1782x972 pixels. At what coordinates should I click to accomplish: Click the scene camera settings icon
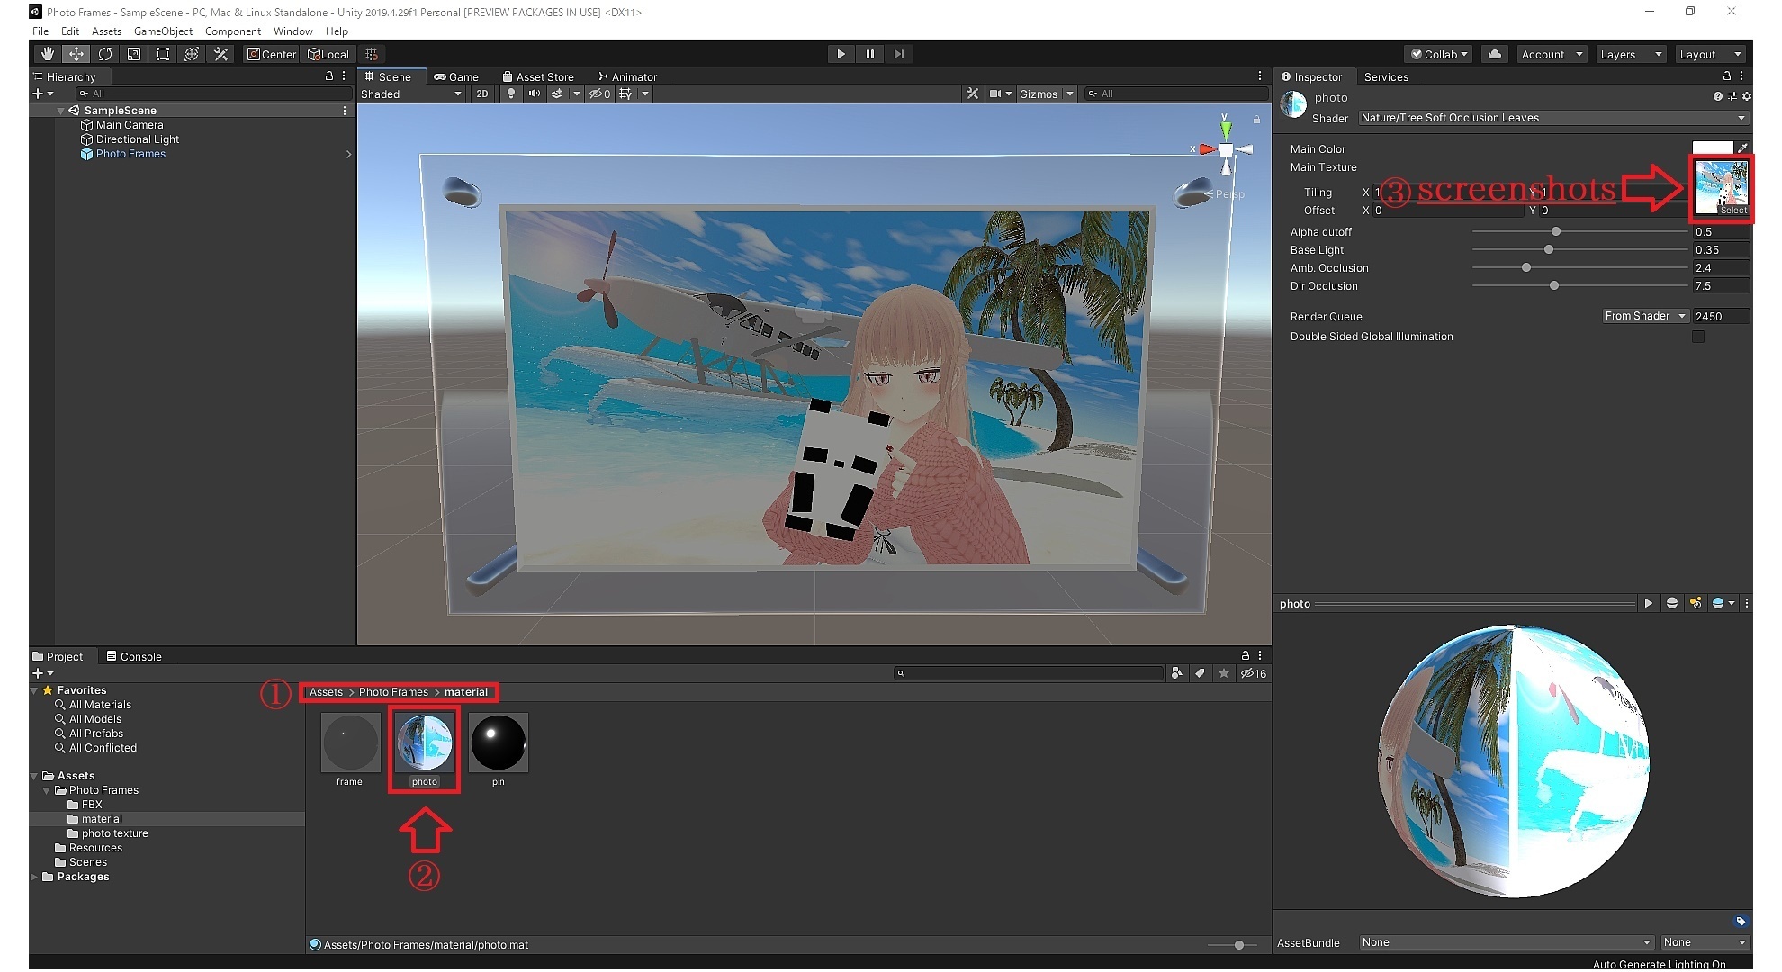(998, 94)
